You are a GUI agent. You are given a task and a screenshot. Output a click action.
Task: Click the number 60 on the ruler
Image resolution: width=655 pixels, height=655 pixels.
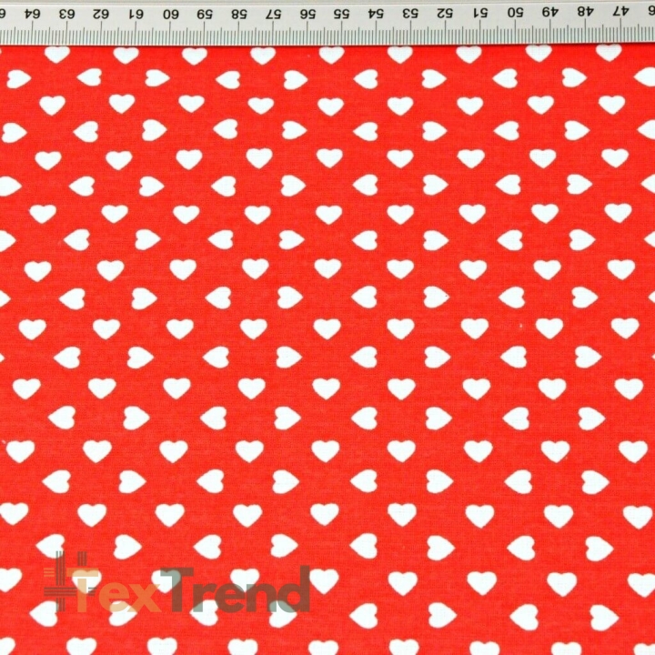[x=170, y=15]
